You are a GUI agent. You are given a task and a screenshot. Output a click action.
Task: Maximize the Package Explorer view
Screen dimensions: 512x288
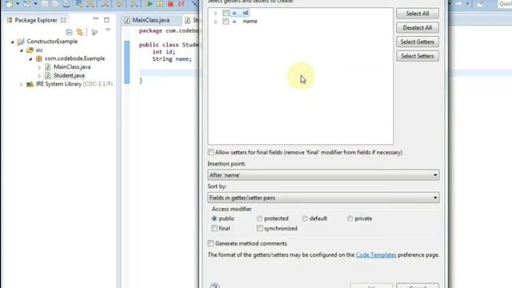106,19
